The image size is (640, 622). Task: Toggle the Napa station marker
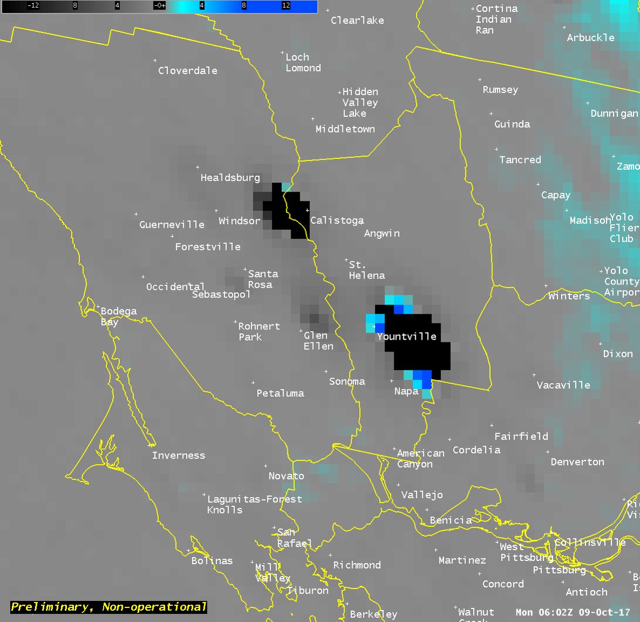point(392,381)
